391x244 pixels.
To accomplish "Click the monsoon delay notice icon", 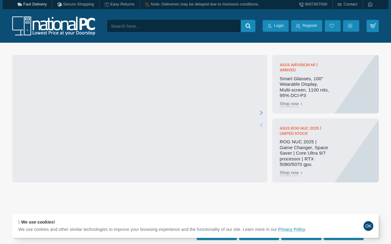I will click(147, 5).
